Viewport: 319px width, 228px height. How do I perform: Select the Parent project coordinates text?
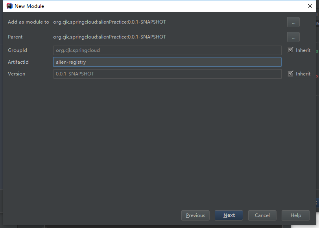[109, 37]
